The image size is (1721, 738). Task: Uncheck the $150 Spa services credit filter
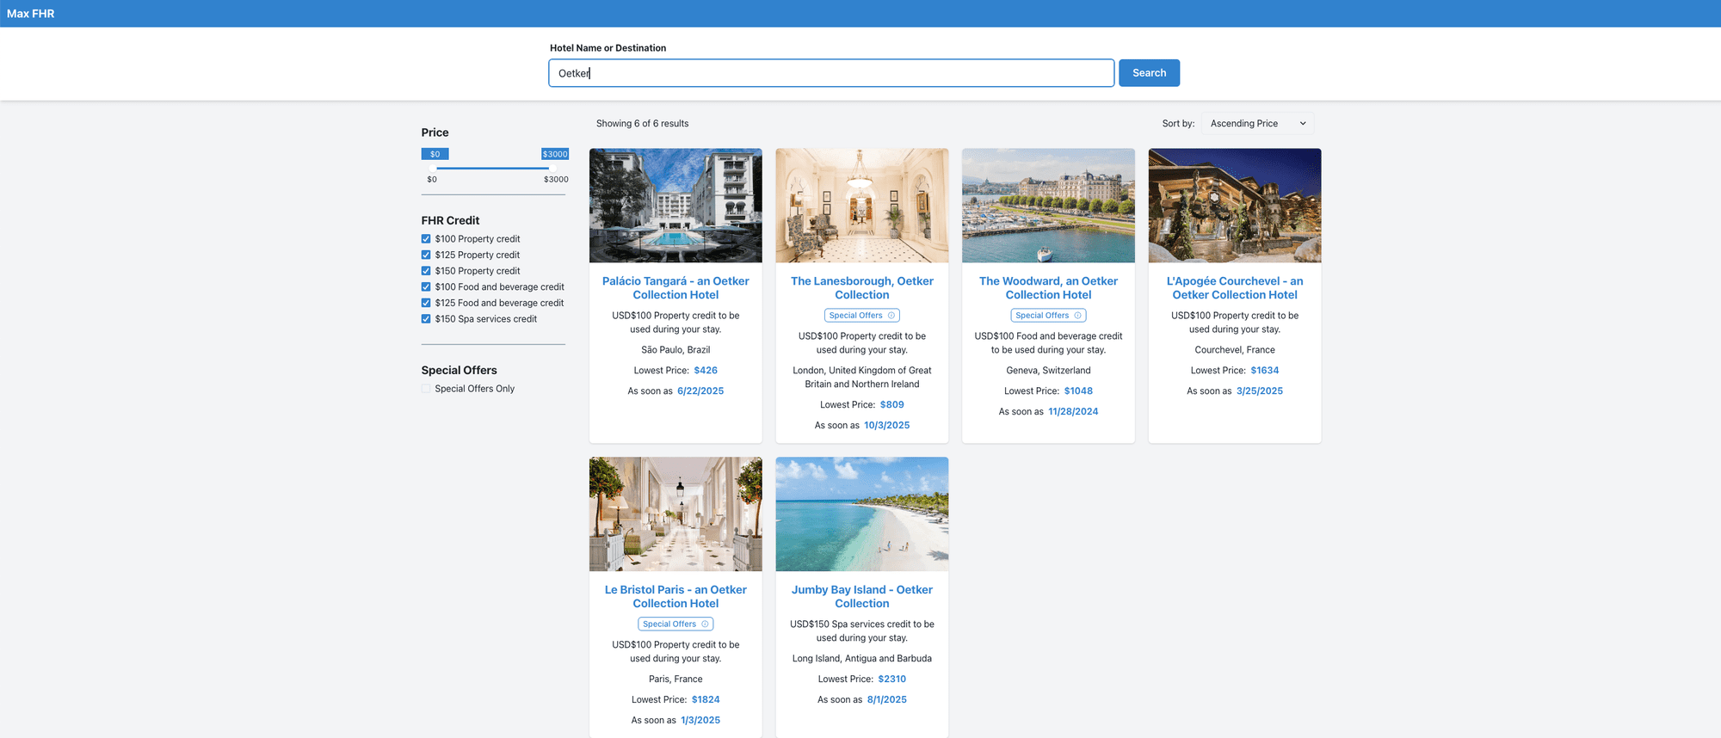tap(426, 319)
